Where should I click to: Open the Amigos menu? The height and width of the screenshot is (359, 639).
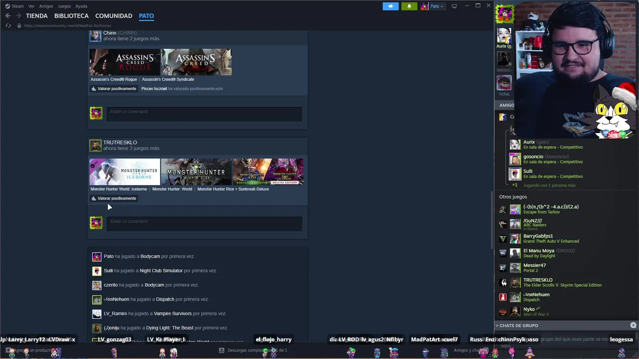(x=46, y=6)
